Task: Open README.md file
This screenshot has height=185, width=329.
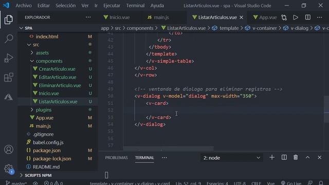Action: [x=58, y=166]
